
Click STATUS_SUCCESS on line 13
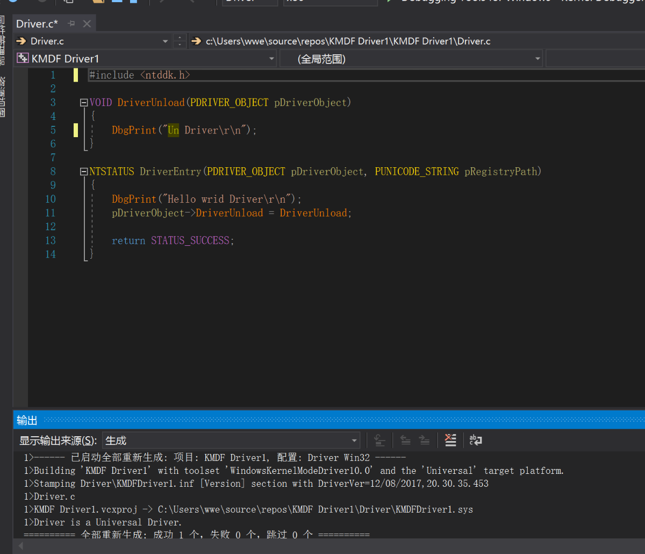(x=190, y=240)
